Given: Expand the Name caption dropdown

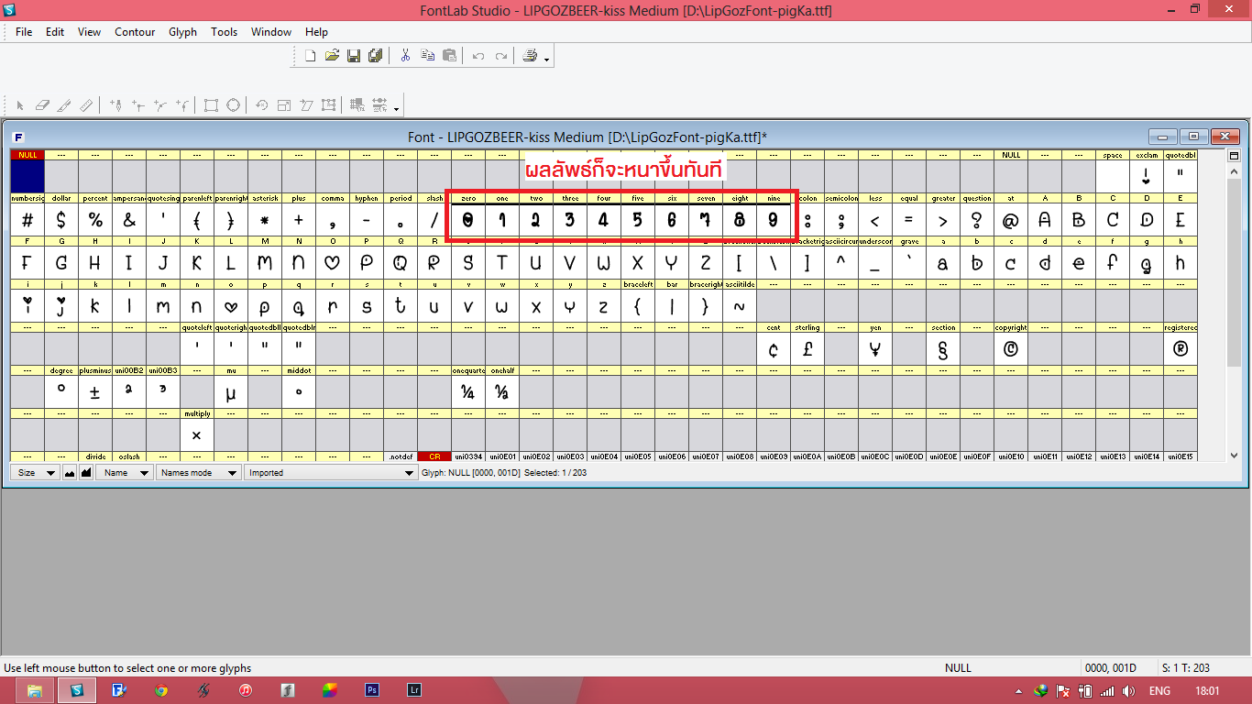Looking at the screenshot, I should 126,473.
